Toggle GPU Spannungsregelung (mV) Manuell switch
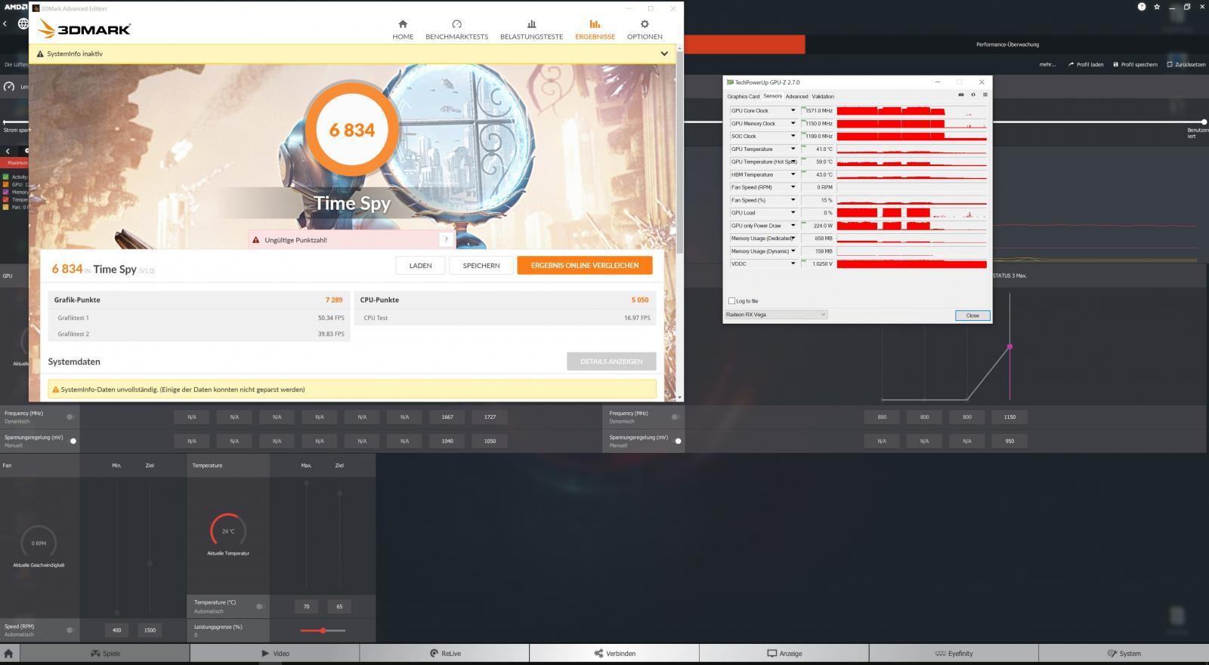The width and height of the screenshot is (1209, 665). coord(72,441)
